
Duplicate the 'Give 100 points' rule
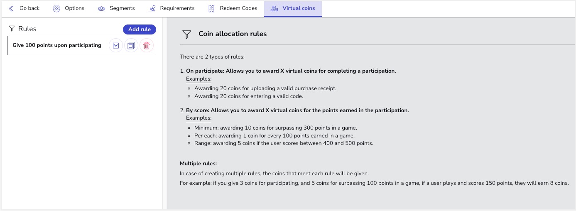click(x=131, y=46)
